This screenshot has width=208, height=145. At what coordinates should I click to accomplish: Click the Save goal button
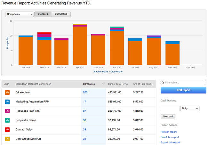point(168,116)
